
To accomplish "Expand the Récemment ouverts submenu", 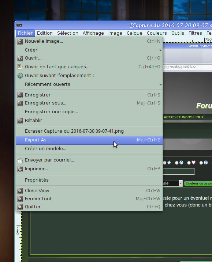I will pos(89,84).
